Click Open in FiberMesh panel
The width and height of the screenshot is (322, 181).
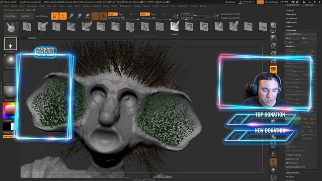(293, 38)
